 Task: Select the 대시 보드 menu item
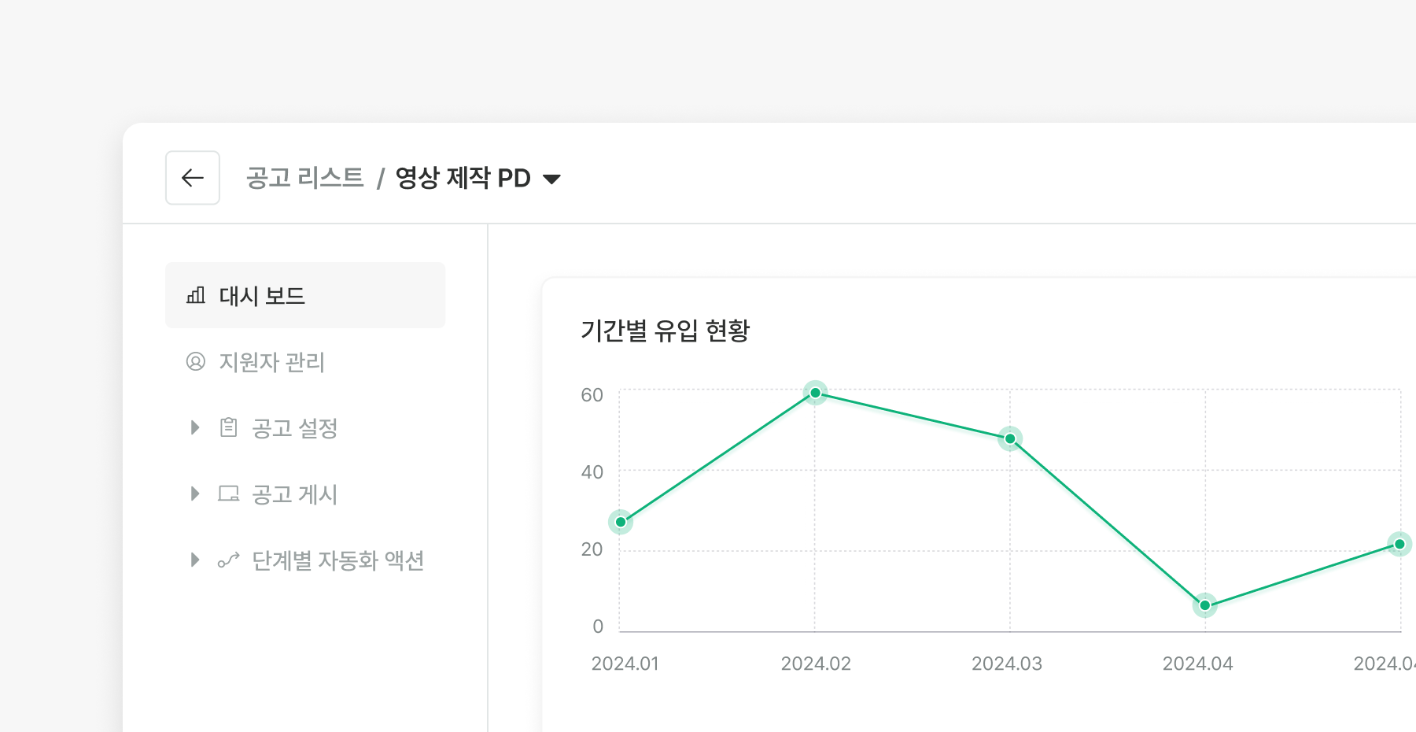(x=262, y=296)
